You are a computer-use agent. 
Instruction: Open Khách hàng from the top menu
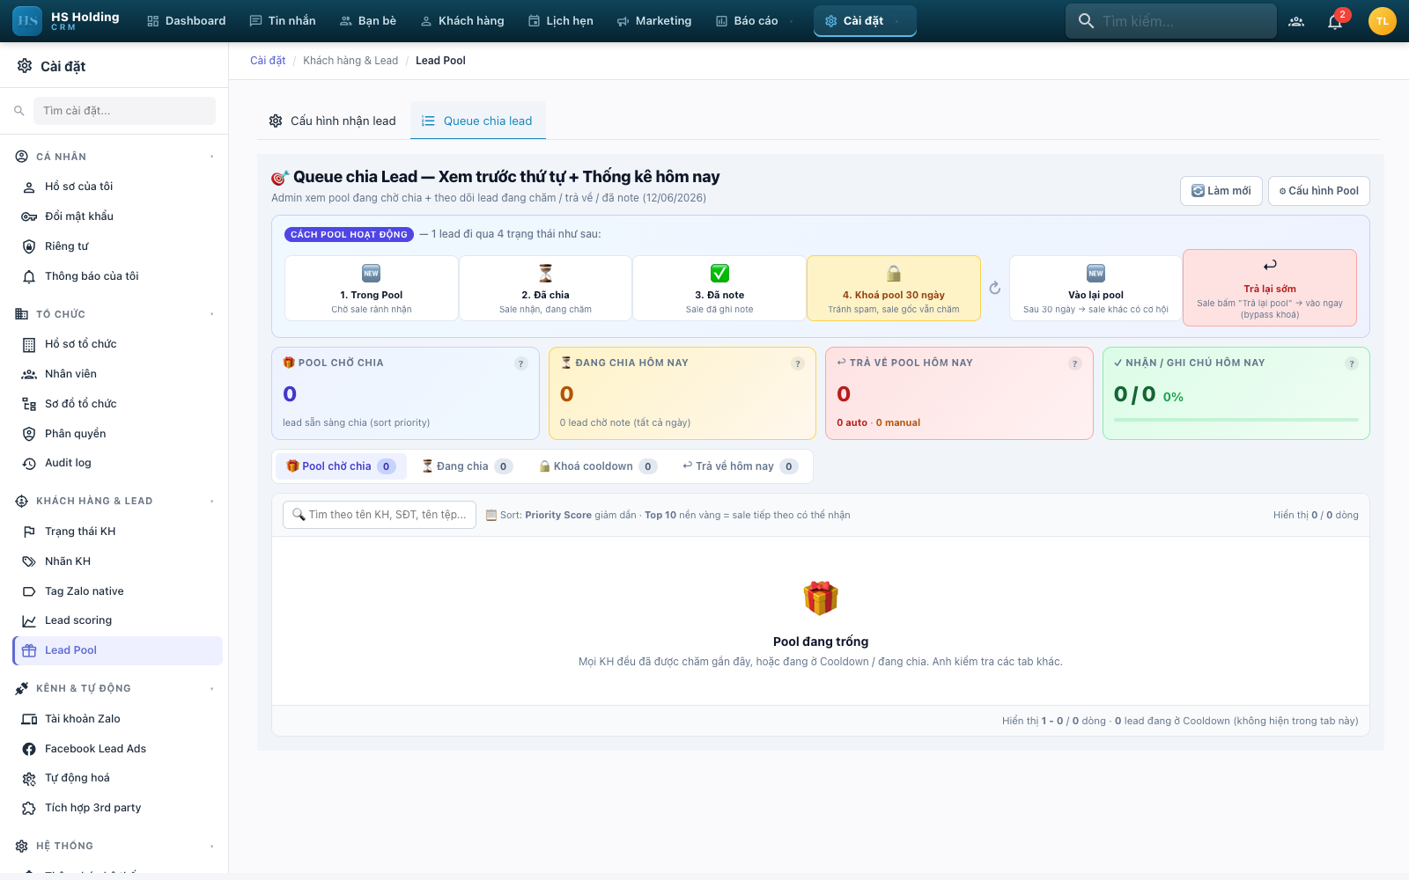tap(462, 21)
